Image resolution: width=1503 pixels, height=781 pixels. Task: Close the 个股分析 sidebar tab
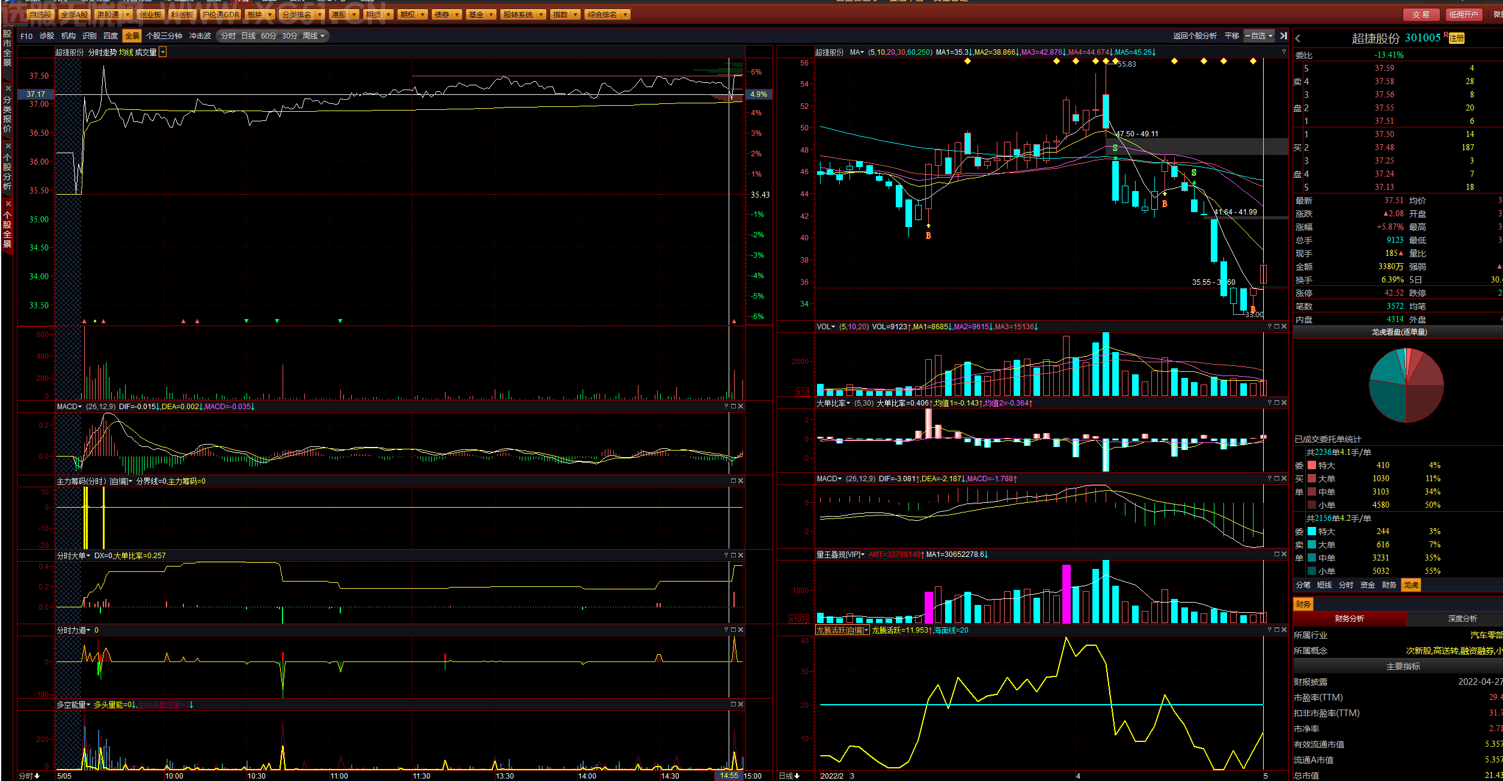tap(8, 146)
